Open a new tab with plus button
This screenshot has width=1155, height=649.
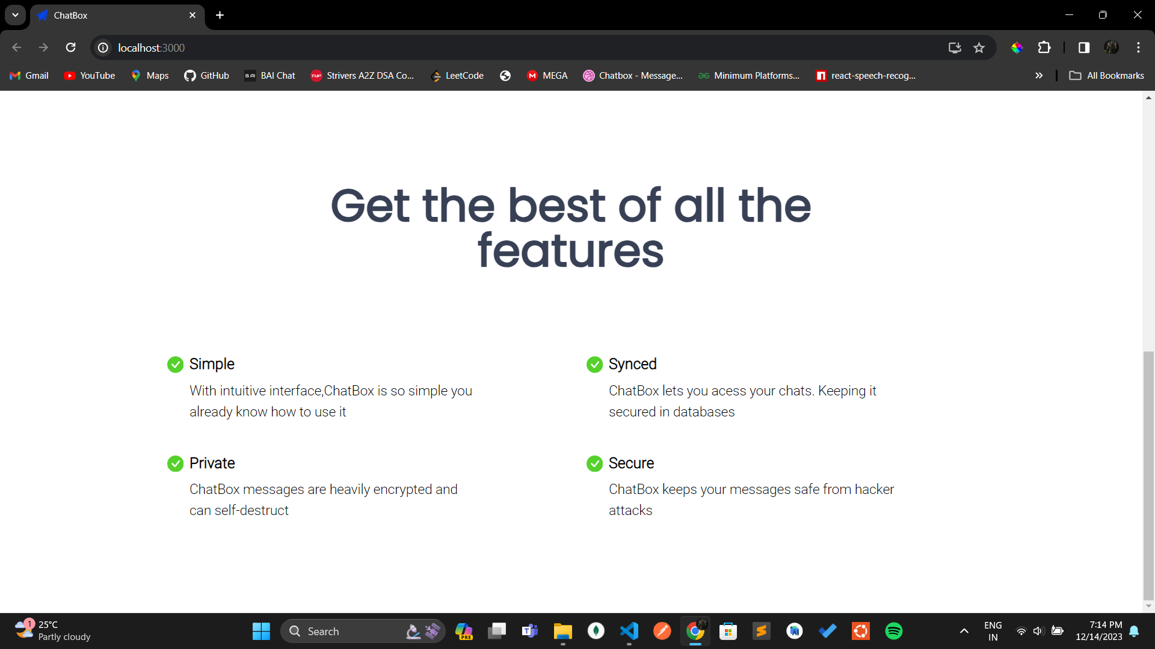click(x=220, y=15)
